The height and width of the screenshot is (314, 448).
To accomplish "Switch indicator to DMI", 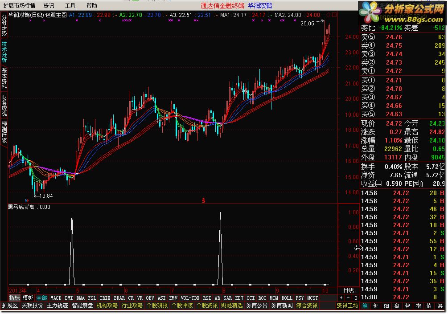I will pyautogui.click(x=69, y=298).
